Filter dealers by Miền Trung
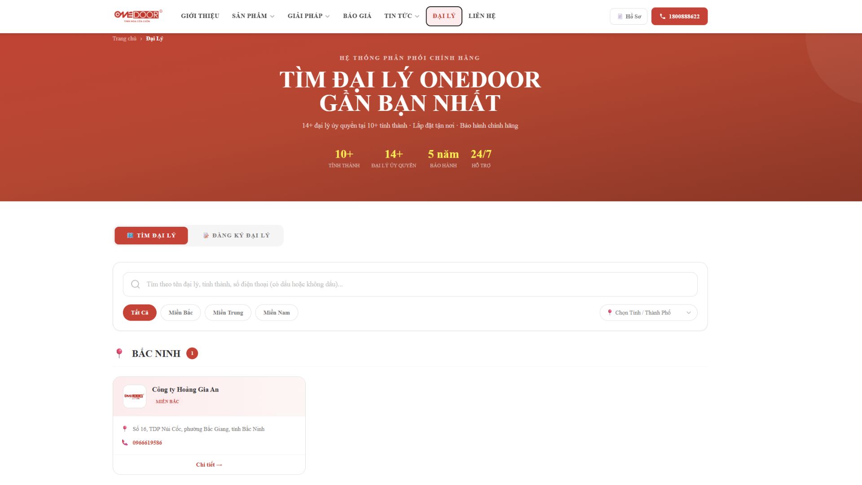 228,313
